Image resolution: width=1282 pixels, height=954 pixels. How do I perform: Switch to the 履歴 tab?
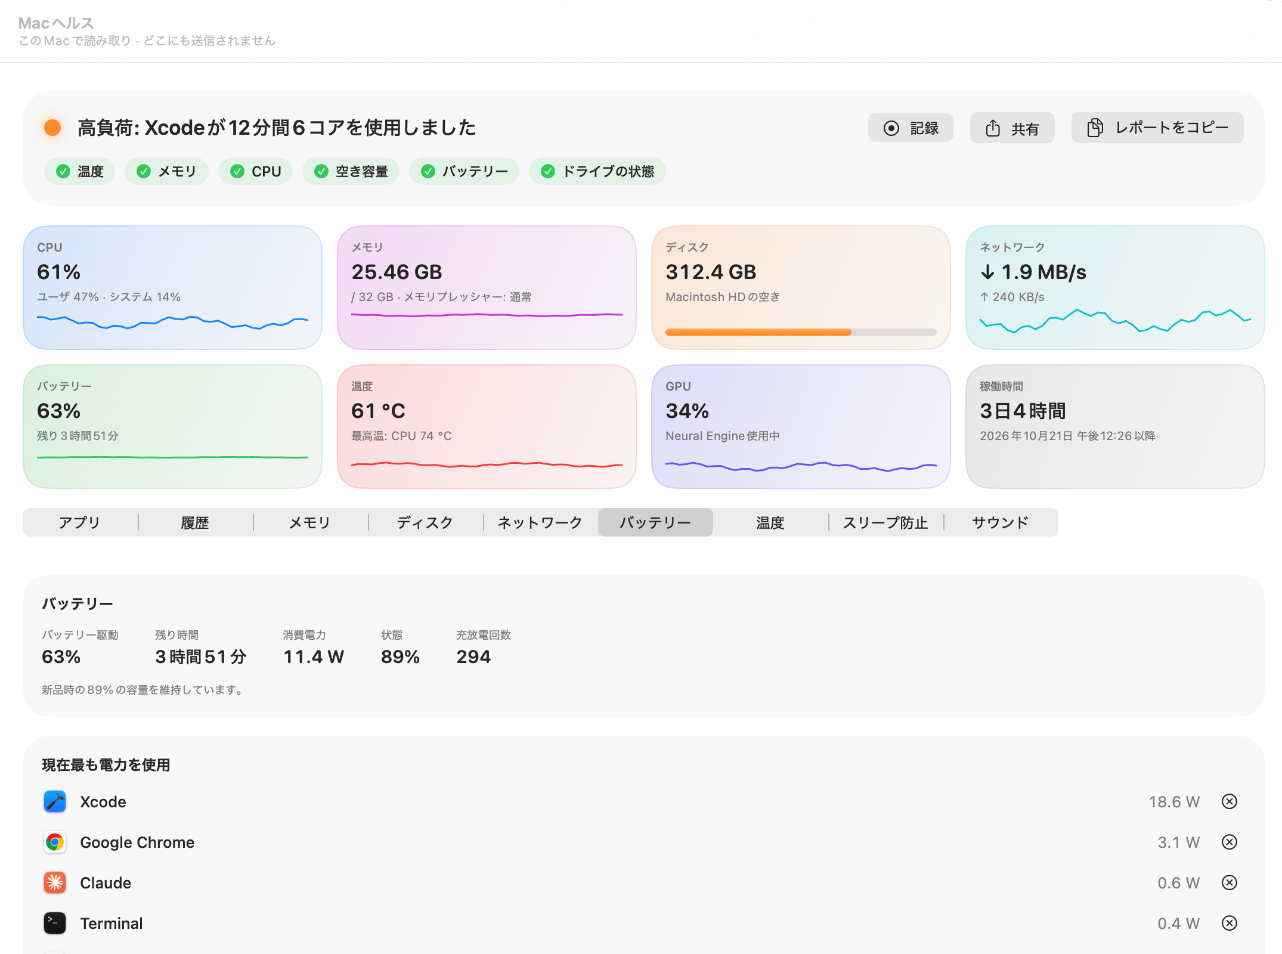[195, 522]
